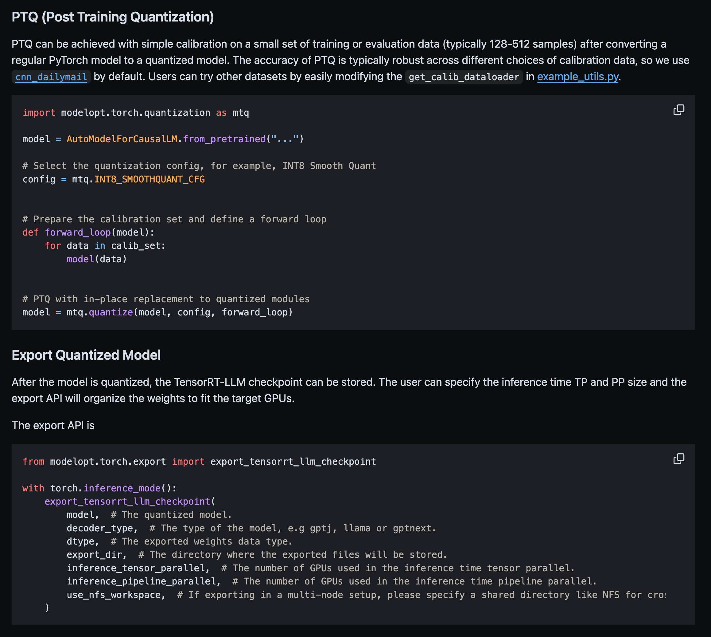This screenshot has height=637, width=711.
Task: Copy the PTQ quantization code block
Action: pos(678,110)
